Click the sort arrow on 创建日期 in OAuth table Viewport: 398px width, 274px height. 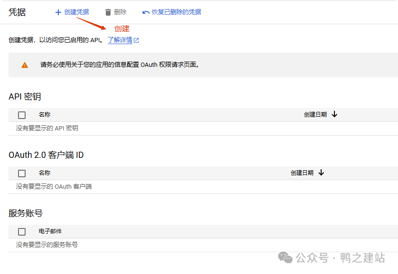(x=322, y=173)
